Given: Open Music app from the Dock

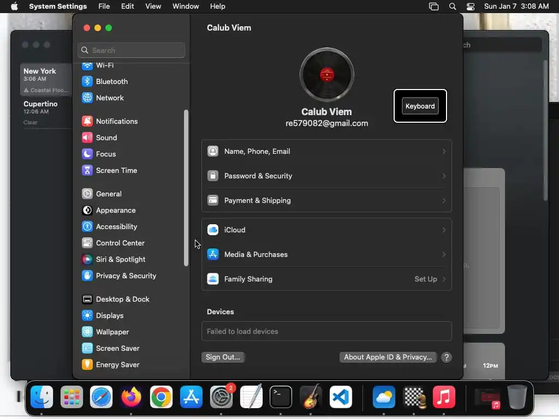Looking at the screenshot, I should pyautogui.click(x=444, y=397).
